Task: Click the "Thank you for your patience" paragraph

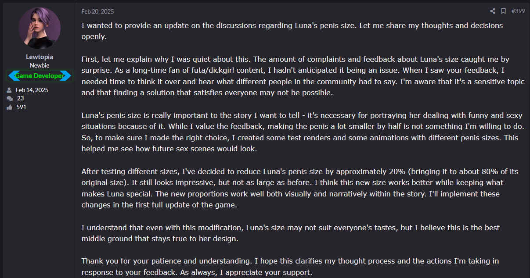Action: point(290,267)
